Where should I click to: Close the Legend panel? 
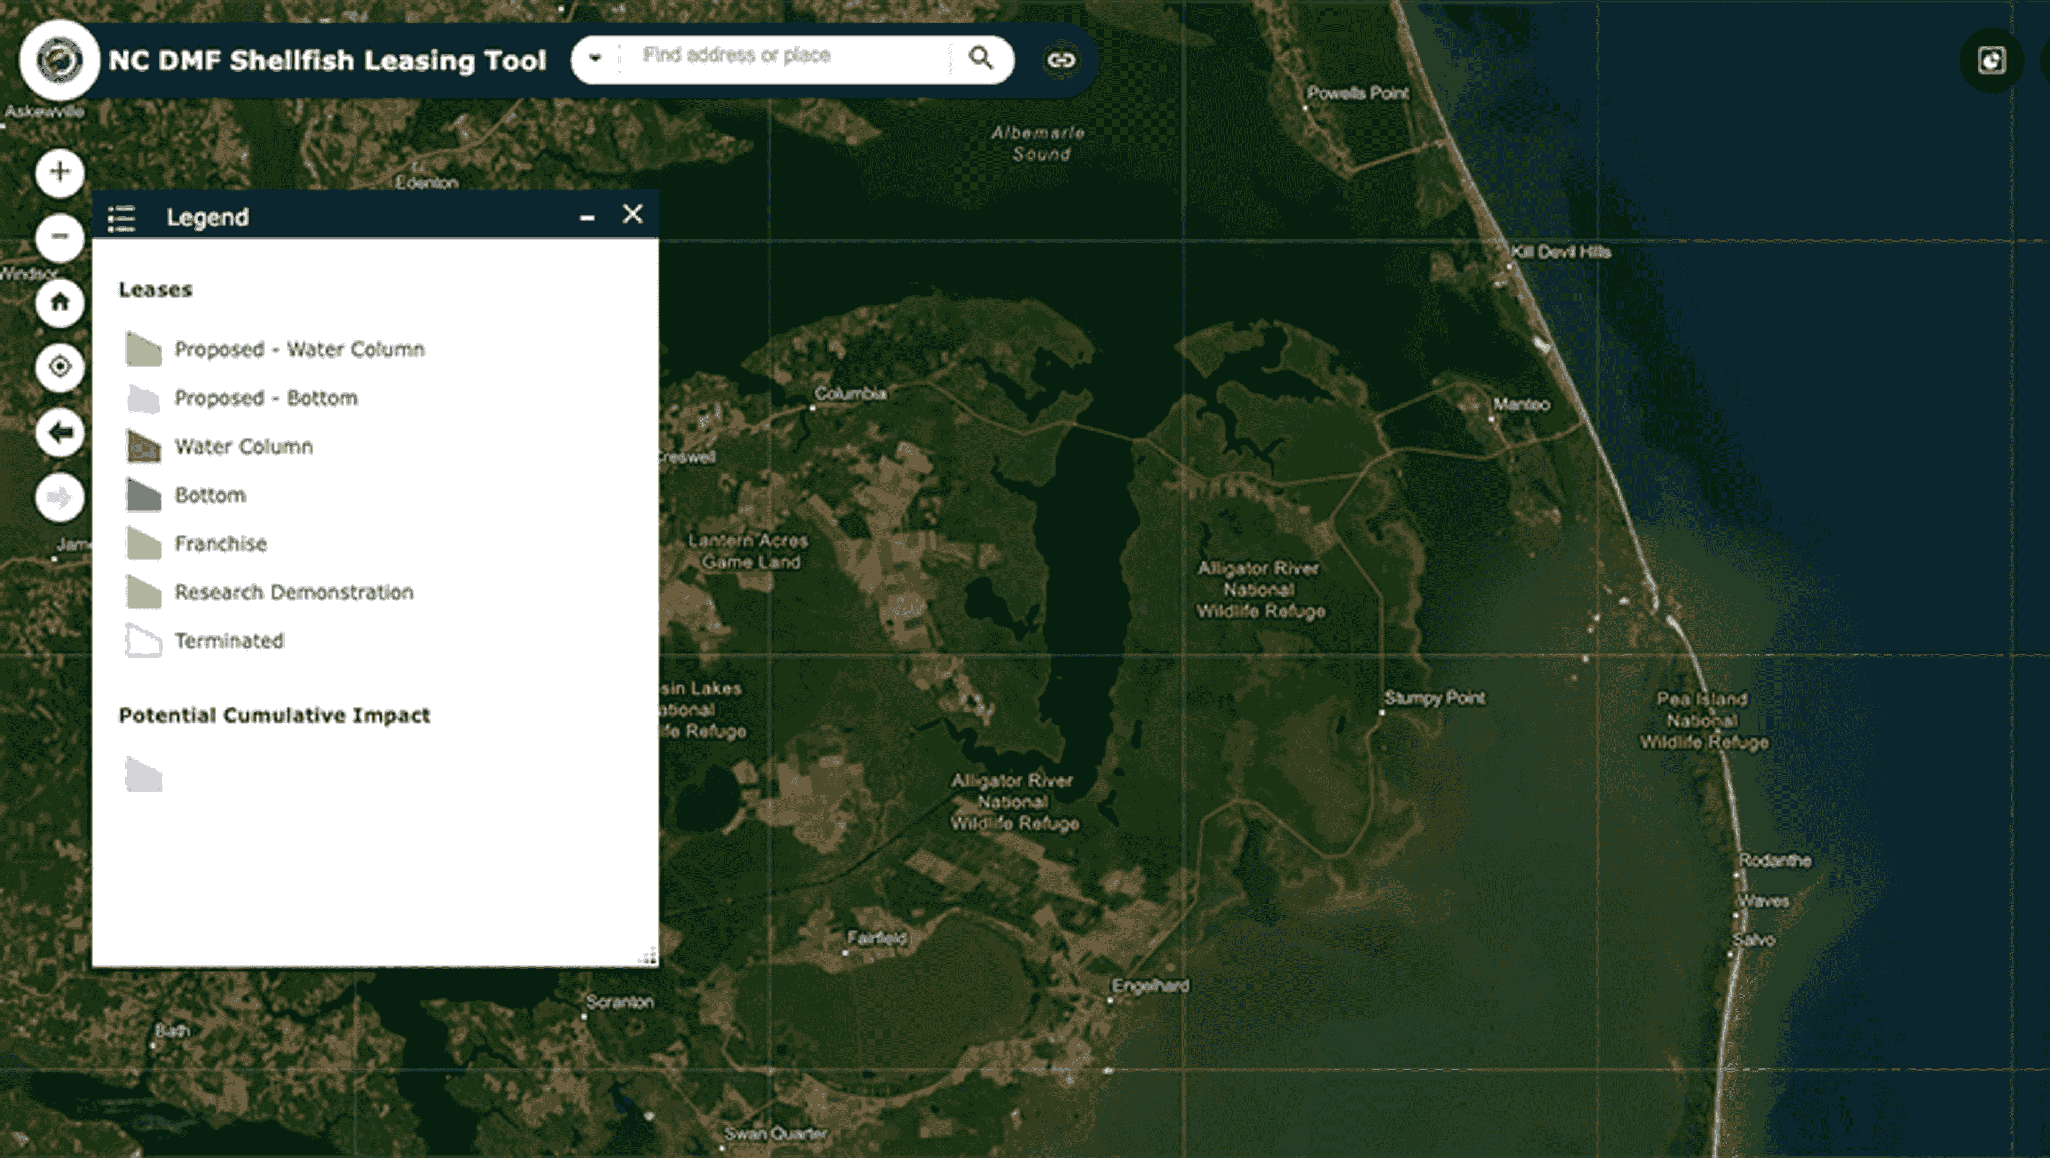(x=633, y=214)
